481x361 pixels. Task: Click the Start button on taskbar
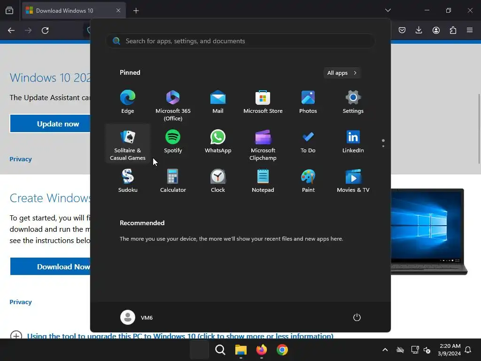(199, 350)
